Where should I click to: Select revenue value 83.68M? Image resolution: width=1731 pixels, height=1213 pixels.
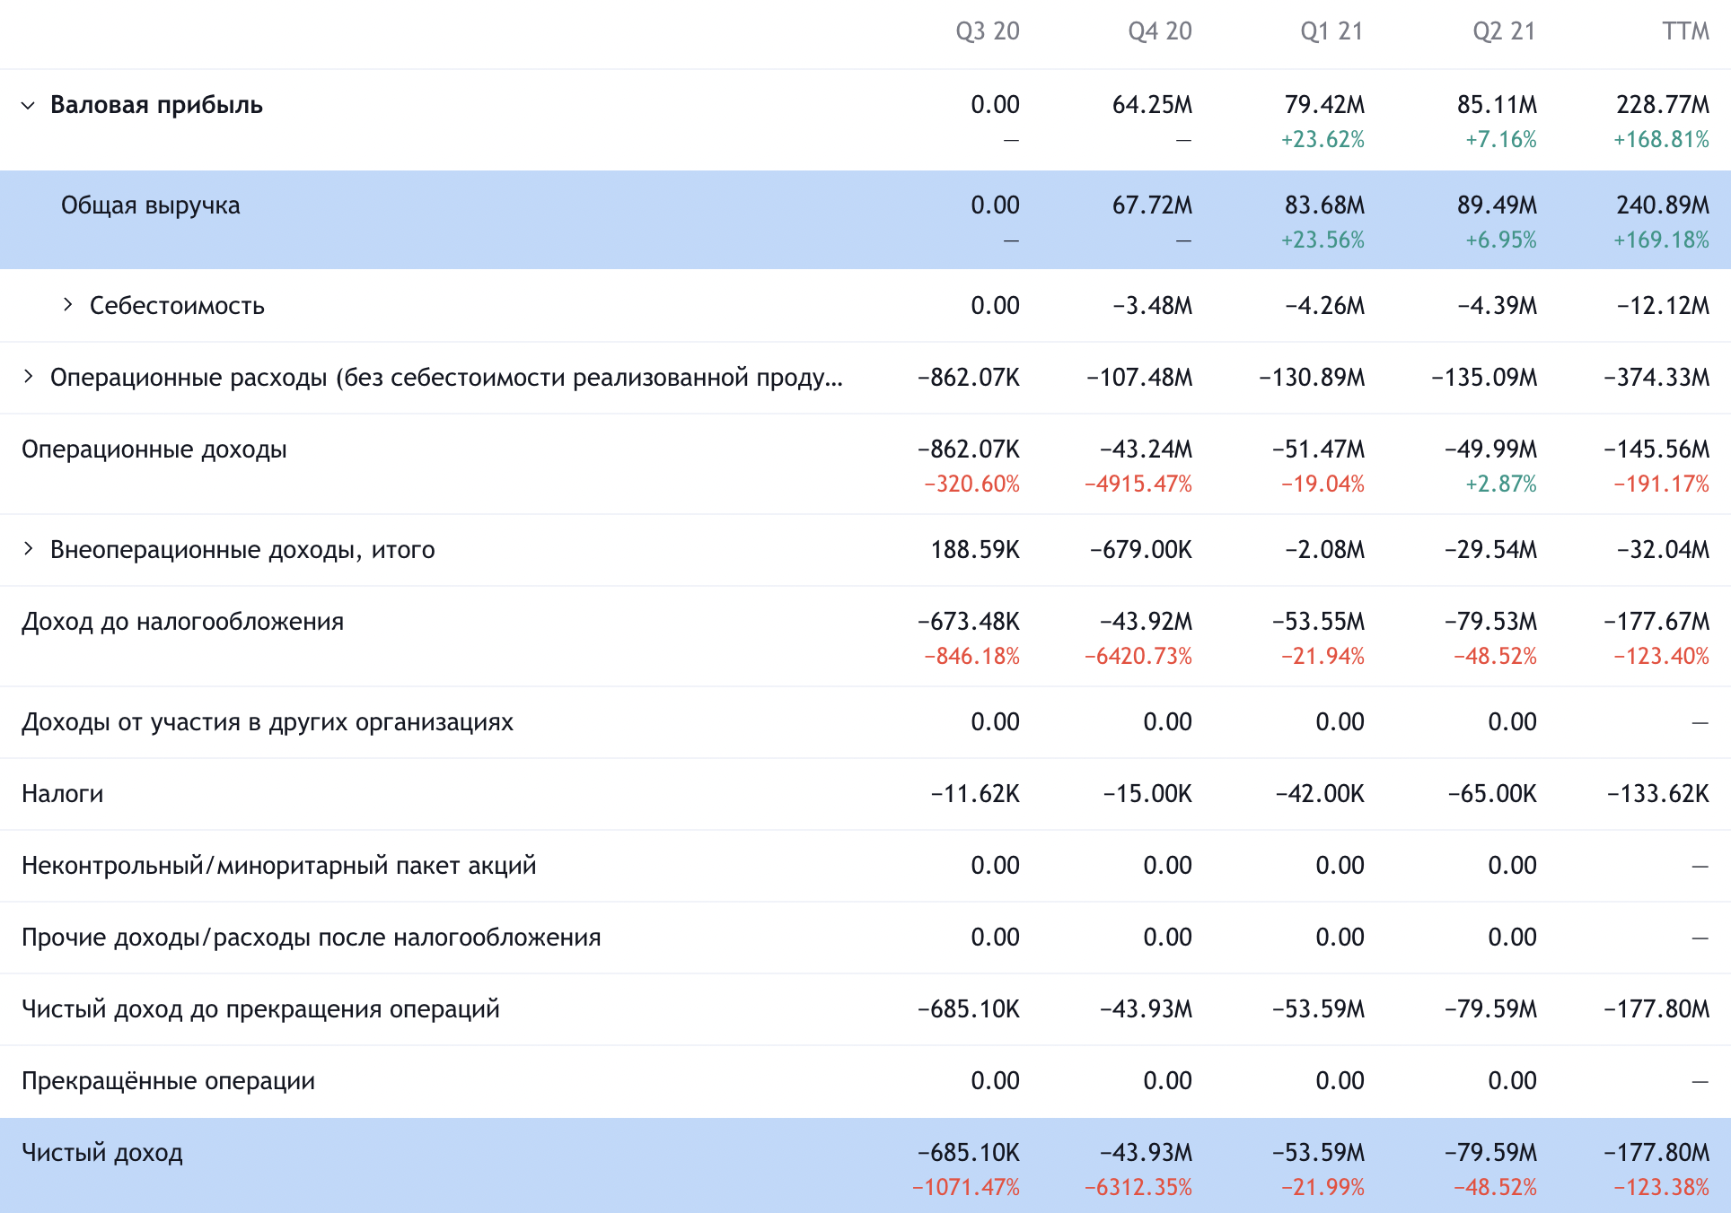click(x=1324, y=205)
